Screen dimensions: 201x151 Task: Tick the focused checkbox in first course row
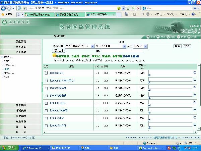pos(46,73)
